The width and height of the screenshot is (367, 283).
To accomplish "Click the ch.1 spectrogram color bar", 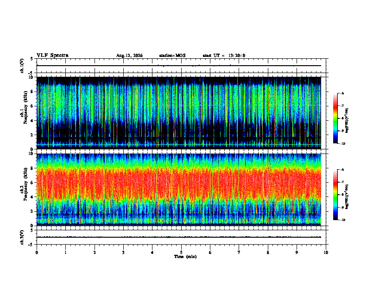I will coord(335,118).
